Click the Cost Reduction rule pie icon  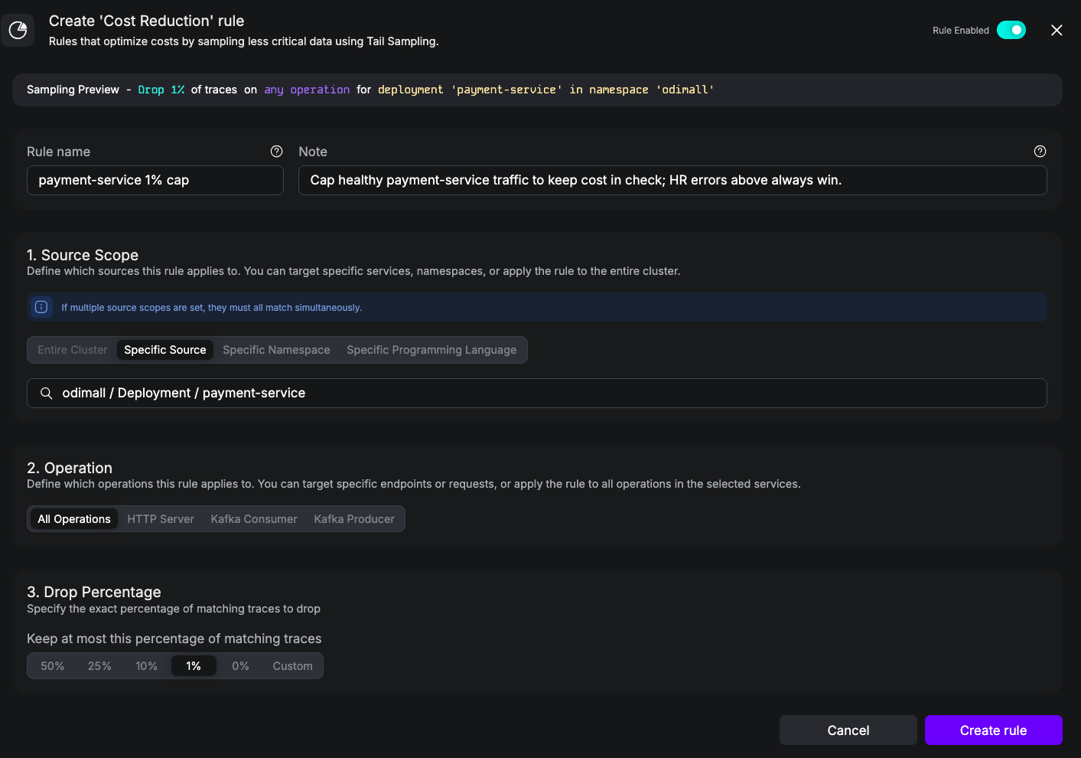point(18,30)
